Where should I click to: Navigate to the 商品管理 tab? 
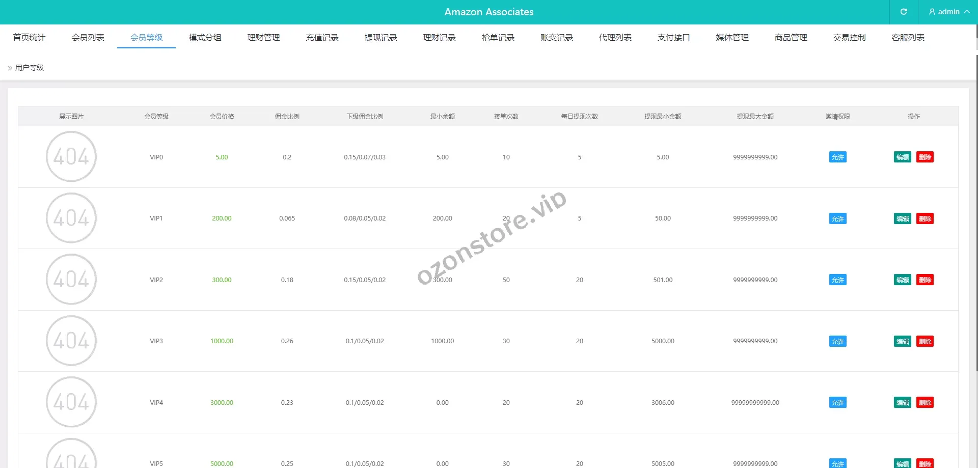click(791, 38)
